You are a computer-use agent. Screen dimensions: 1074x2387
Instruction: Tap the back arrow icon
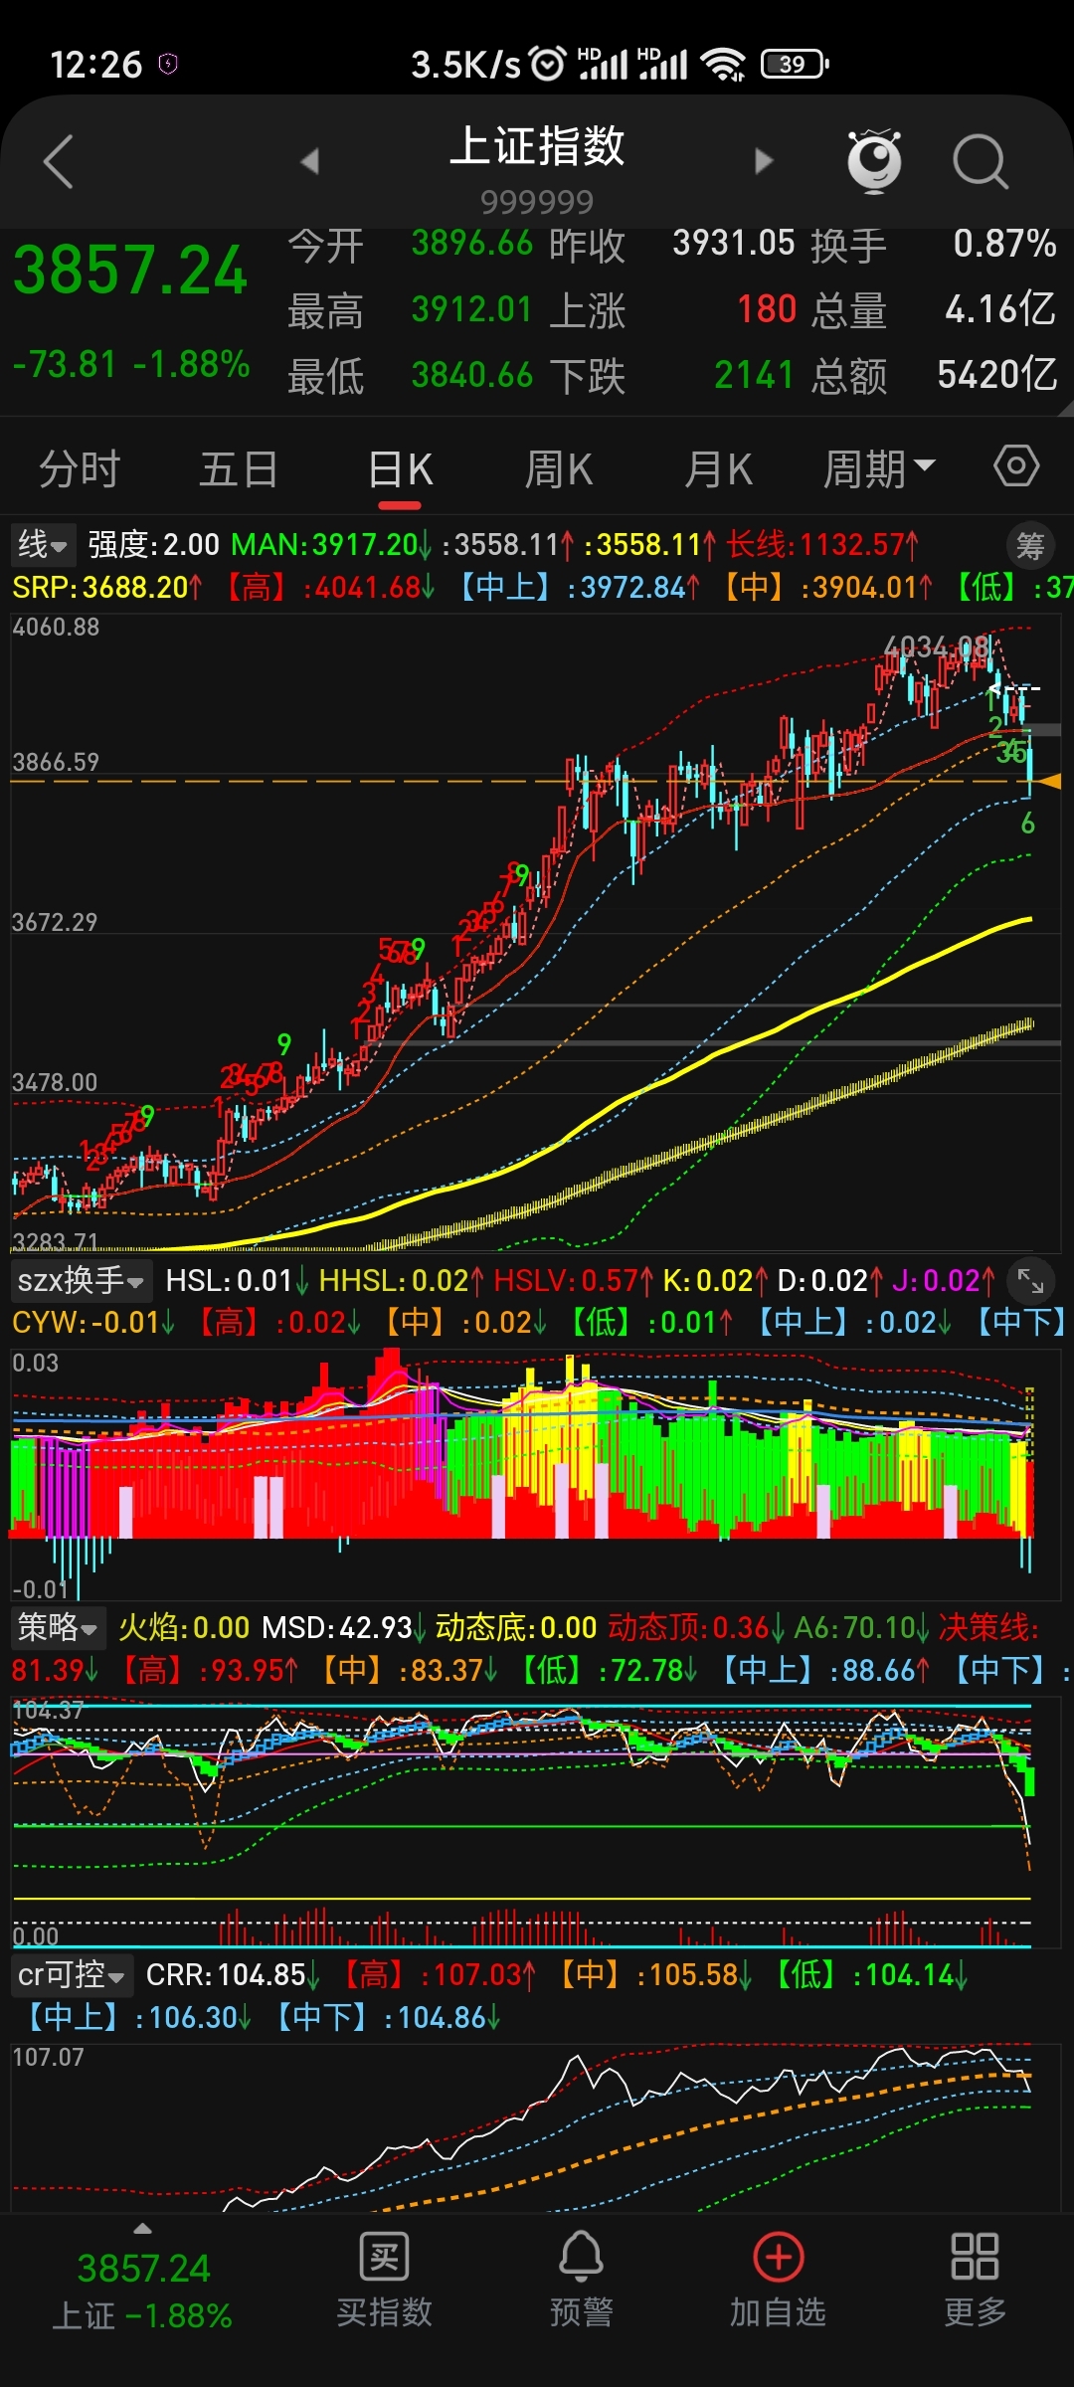(x=59, y=161)
